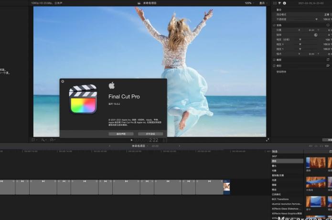Select the BCC Transitions category
The image size is (332, 220).
280,199
